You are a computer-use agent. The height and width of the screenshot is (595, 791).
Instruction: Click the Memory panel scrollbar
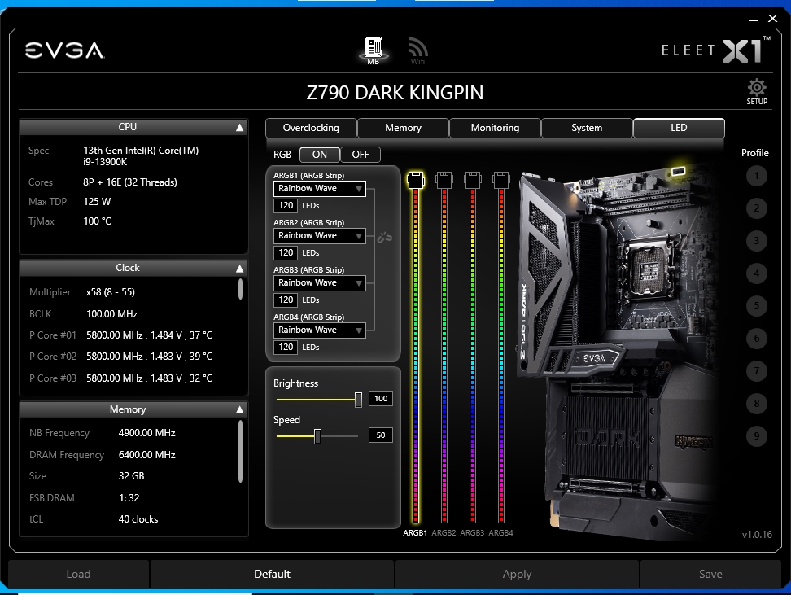pos(240,451)
